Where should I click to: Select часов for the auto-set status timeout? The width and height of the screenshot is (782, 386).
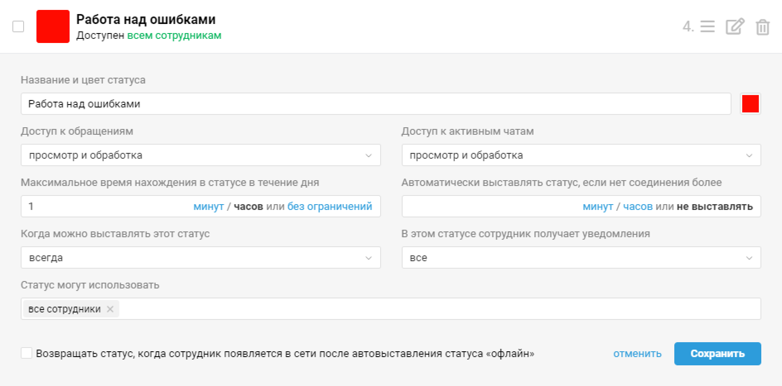(x=638, y=206)
